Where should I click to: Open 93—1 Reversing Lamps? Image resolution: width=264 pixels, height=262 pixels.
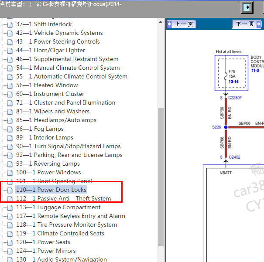point(48,164)
